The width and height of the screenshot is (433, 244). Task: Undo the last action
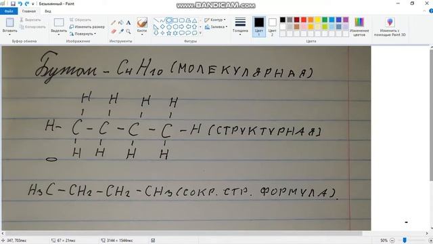pyautogui.click(x=20, y=3)
